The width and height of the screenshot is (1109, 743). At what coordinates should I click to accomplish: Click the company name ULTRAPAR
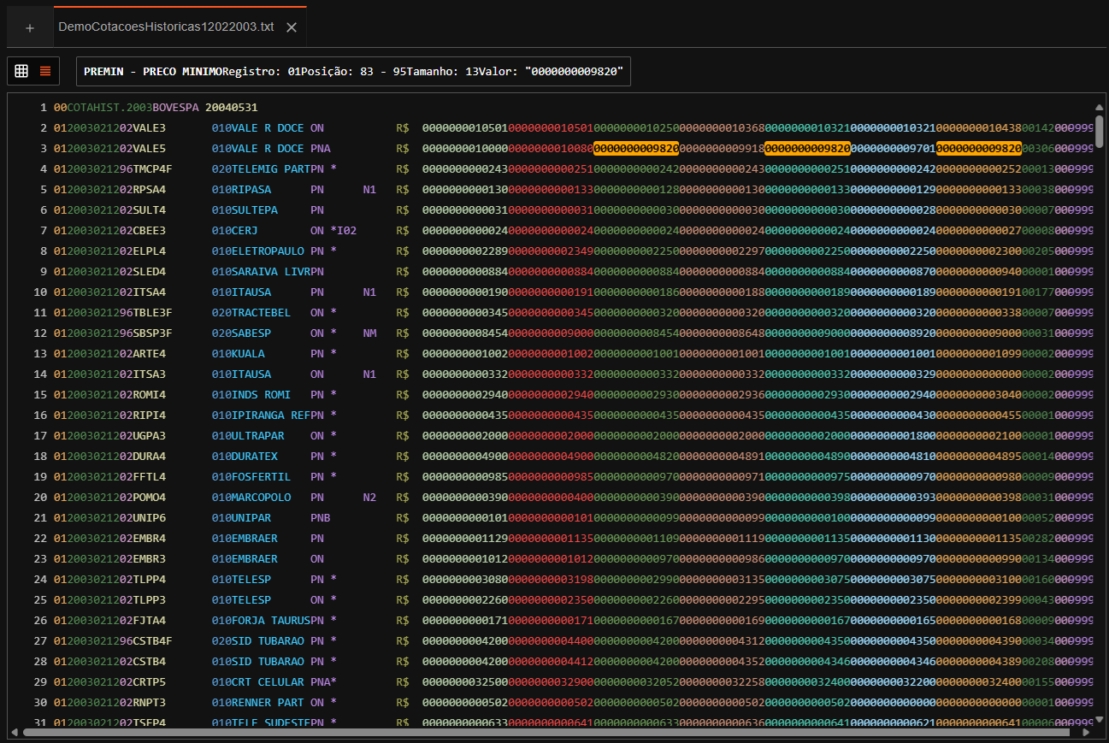pyautogui.click(x=258, y=436)
